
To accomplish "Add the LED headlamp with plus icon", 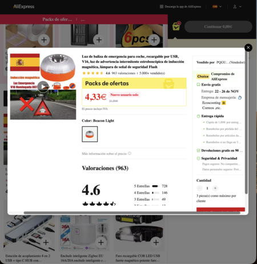I will pos(156,242).
